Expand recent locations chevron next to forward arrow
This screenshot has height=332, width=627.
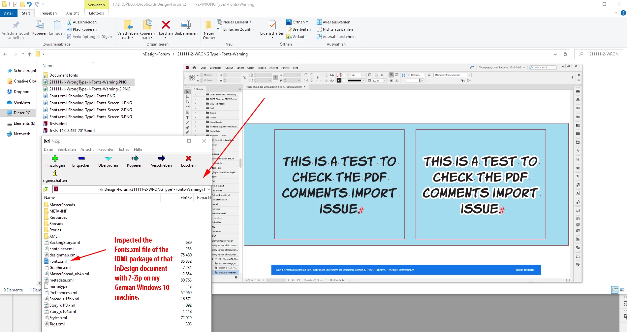pos(23,54)
